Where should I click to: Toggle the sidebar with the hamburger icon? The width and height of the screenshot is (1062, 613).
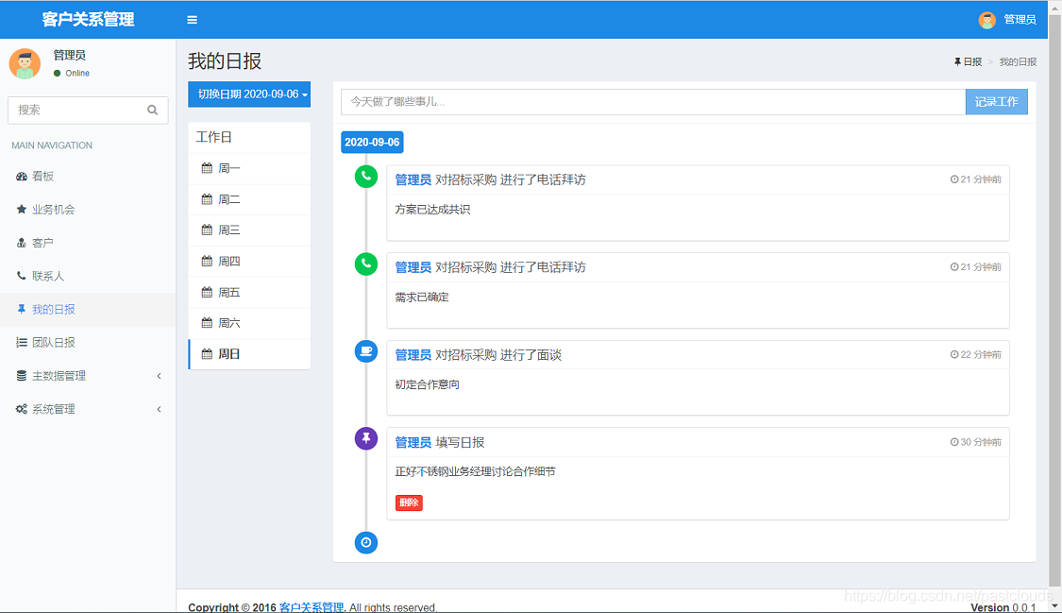193,20
